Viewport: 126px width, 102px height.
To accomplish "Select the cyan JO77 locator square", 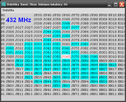I will point(75,28).
